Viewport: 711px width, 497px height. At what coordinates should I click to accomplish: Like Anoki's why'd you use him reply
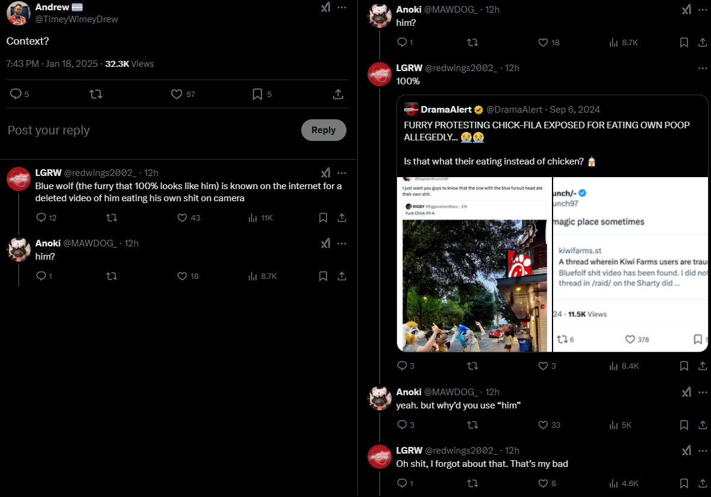point(549,425)
